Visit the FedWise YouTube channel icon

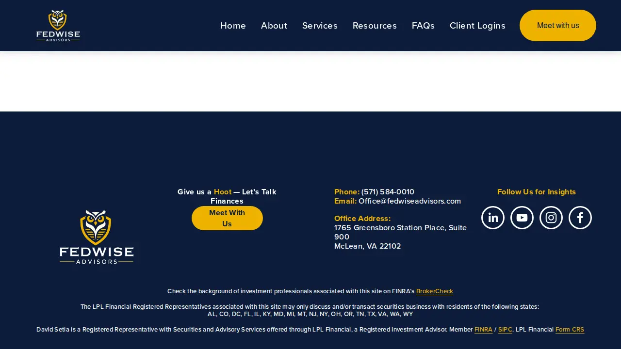(x=522, y=218)
